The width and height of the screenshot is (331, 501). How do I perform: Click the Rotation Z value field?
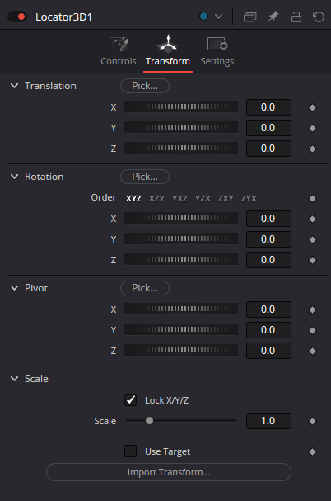(x=268, y=260)
